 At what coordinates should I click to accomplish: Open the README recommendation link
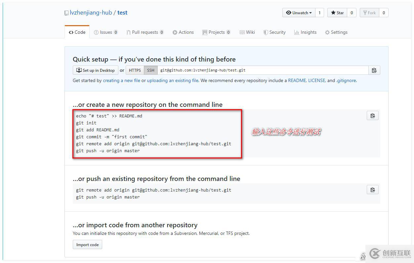click(297, 80)
